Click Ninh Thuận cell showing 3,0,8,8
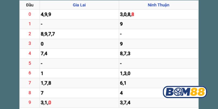This screenshot has height=109, width=218. pos(127,14)
